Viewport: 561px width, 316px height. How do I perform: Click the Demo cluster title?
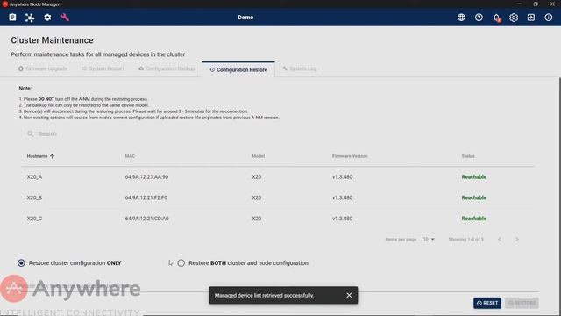point(245,18)
